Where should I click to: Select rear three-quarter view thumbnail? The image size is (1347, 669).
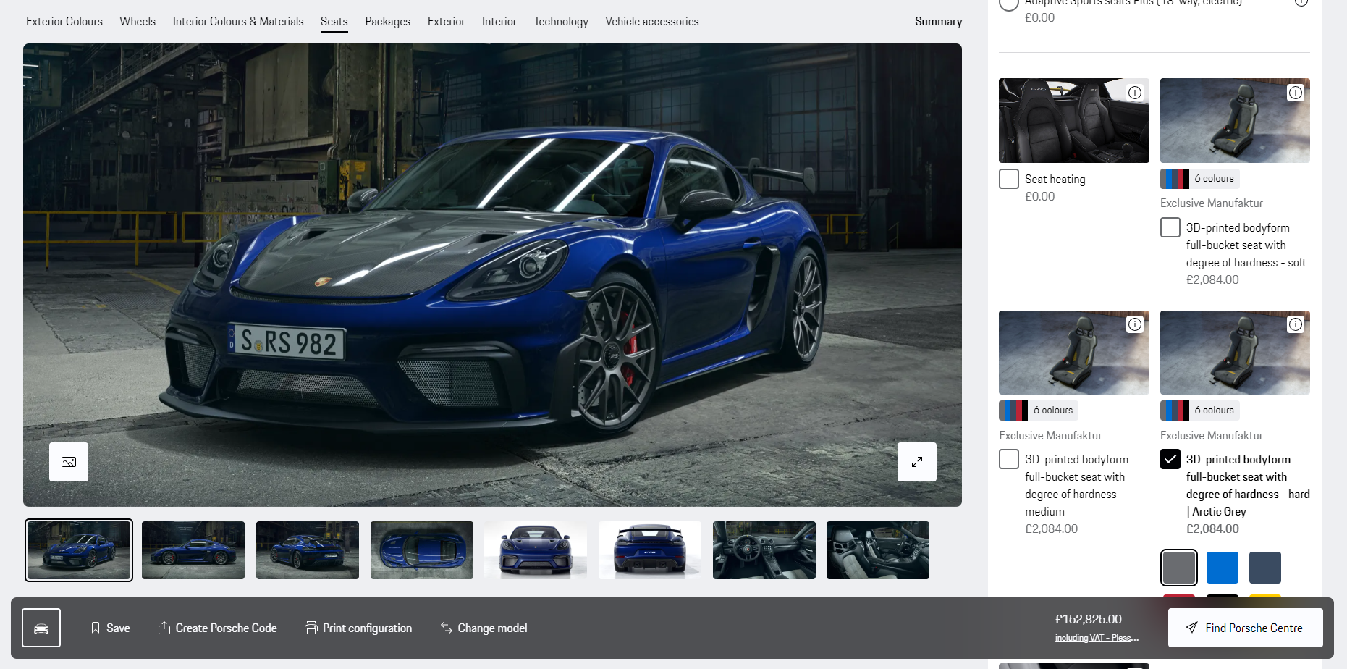click(308, 550)
